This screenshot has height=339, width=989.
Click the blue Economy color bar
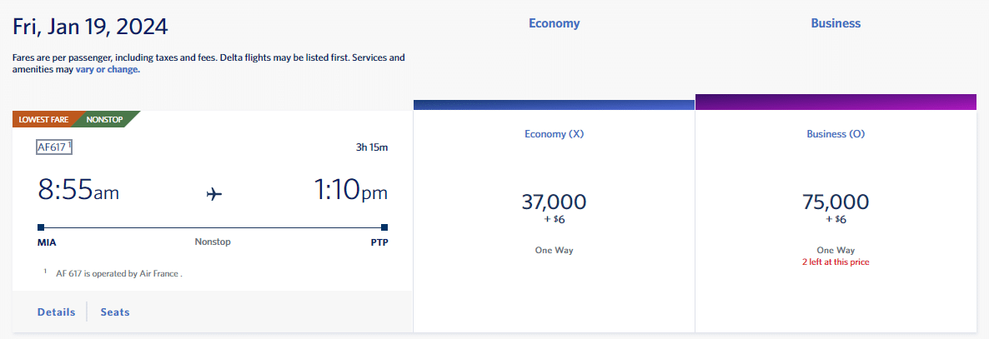(x=554, y=105)
